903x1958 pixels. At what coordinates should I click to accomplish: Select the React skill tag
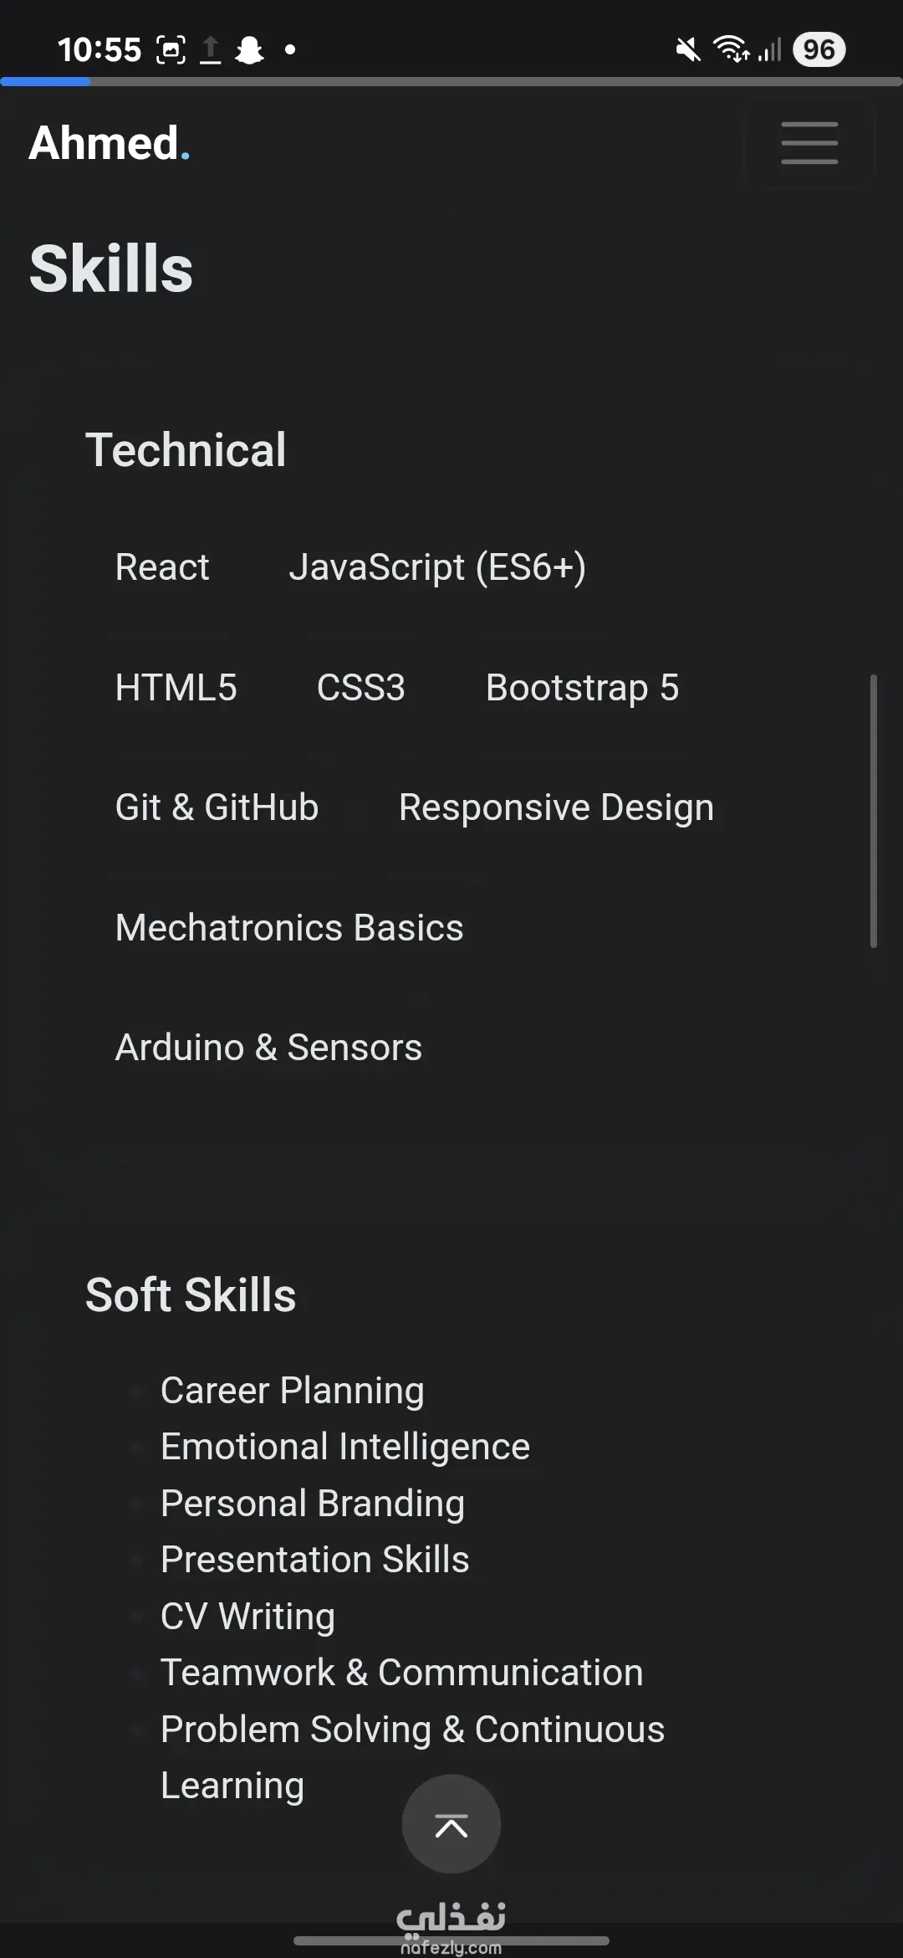point(162,567)
